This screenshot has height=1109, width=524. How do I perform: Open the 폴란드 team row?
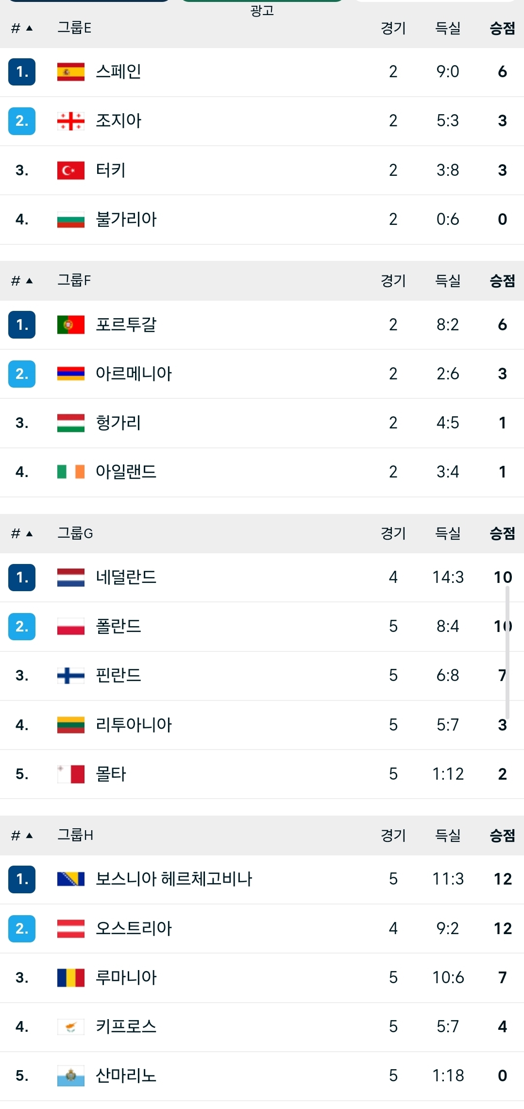pos(118,627)
